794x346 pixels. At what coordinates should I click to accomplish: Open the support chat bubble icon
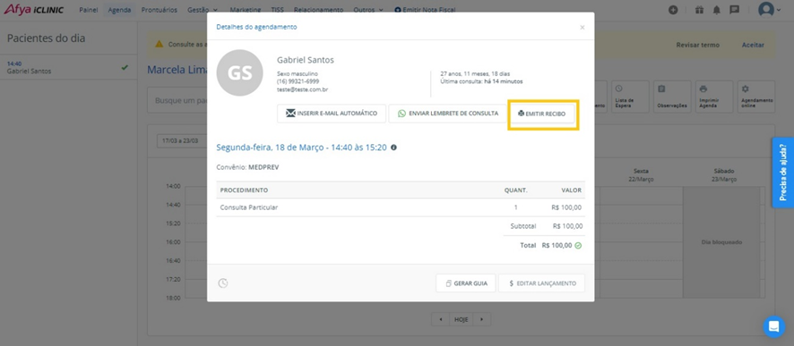(x=773, y=327)
